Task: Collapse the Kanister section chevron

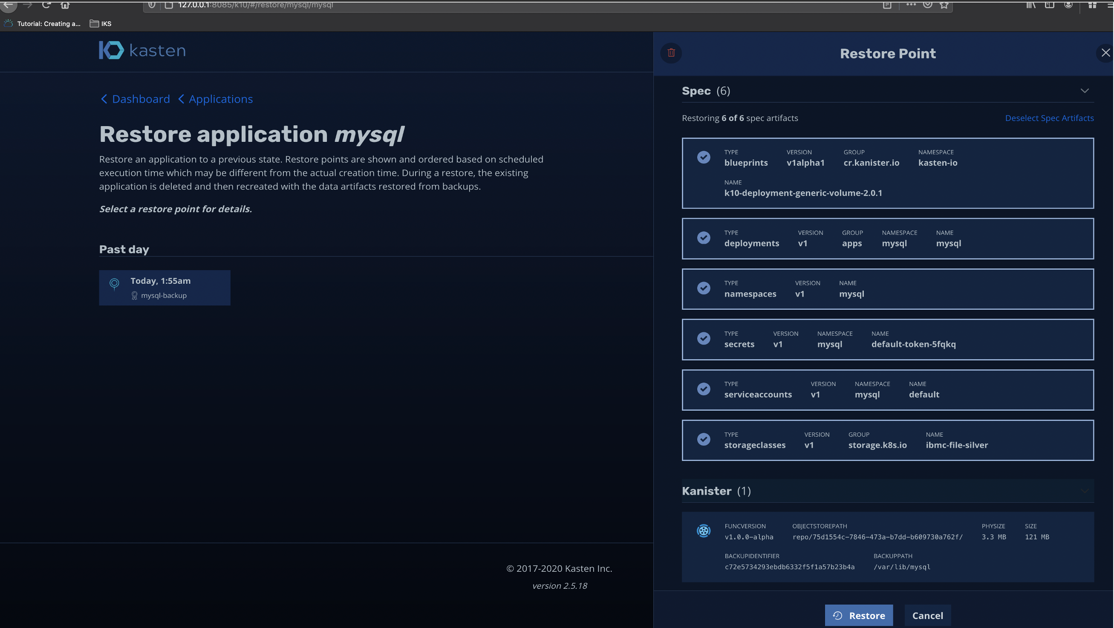Action: click(1084, 491)
